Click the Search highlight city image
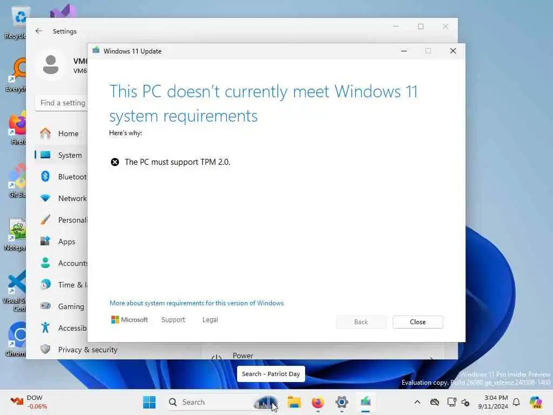This screenshot has width=553, height=415. point(266,402)
